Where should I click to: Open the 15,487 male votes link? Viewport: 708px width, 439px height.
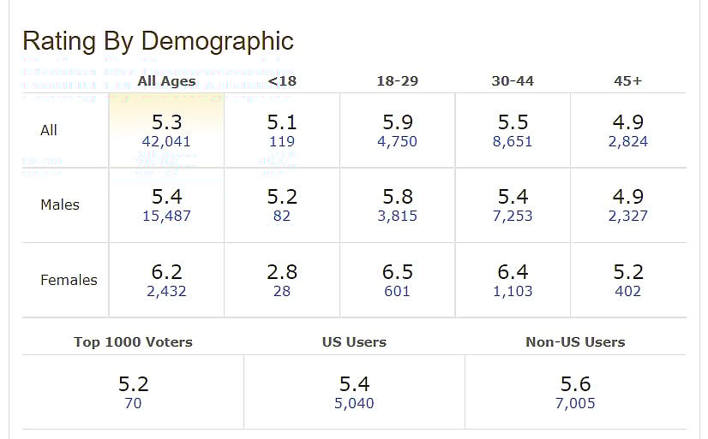click(x=166, y=217)
